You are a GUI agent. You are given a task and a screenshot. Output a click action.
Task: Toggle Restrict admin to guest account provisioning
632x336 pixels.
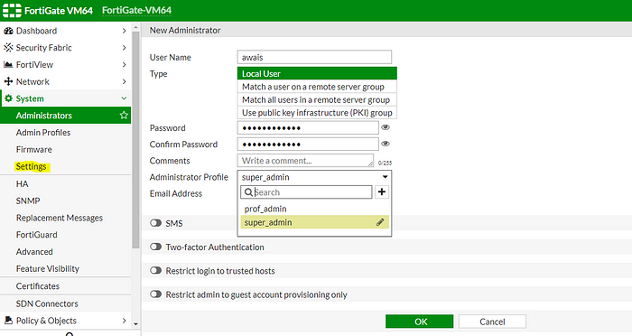[155, 294]
